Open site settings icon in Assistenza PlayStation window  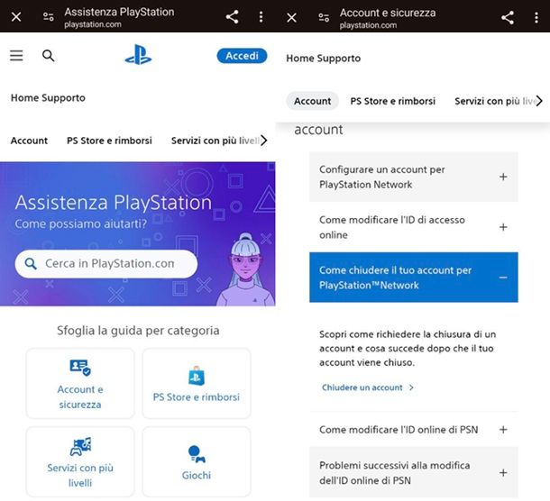point(49,16)
